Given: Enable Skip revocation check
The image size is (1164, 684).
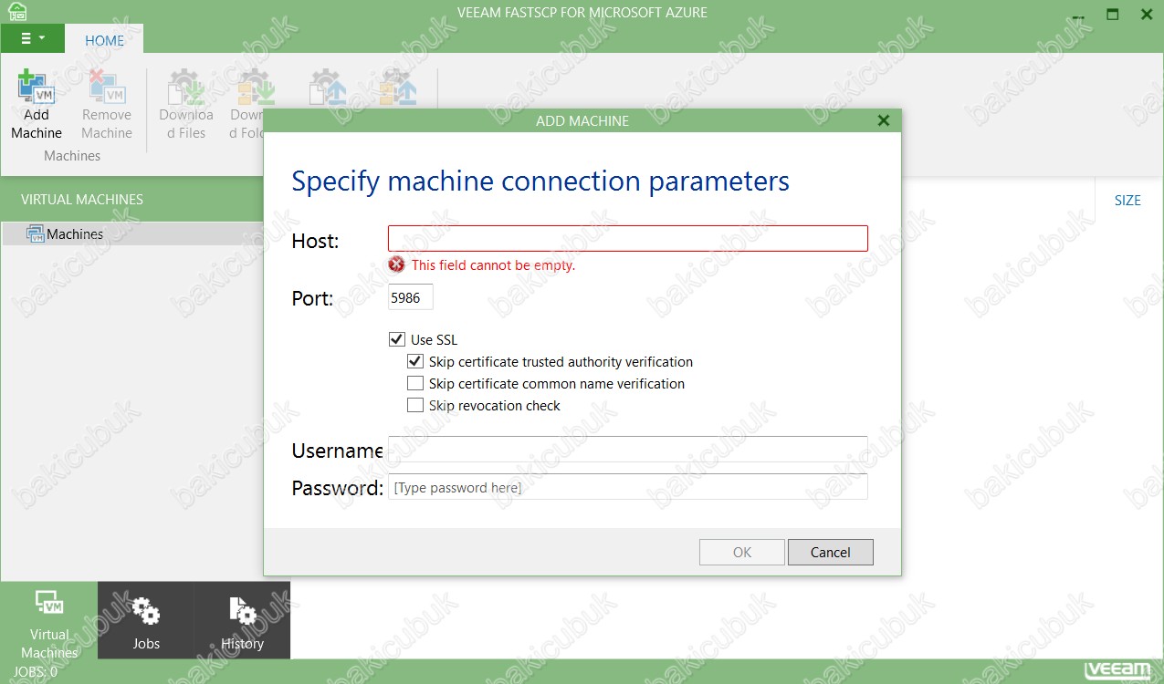Looking at the screenshot, I should point(415,406).
